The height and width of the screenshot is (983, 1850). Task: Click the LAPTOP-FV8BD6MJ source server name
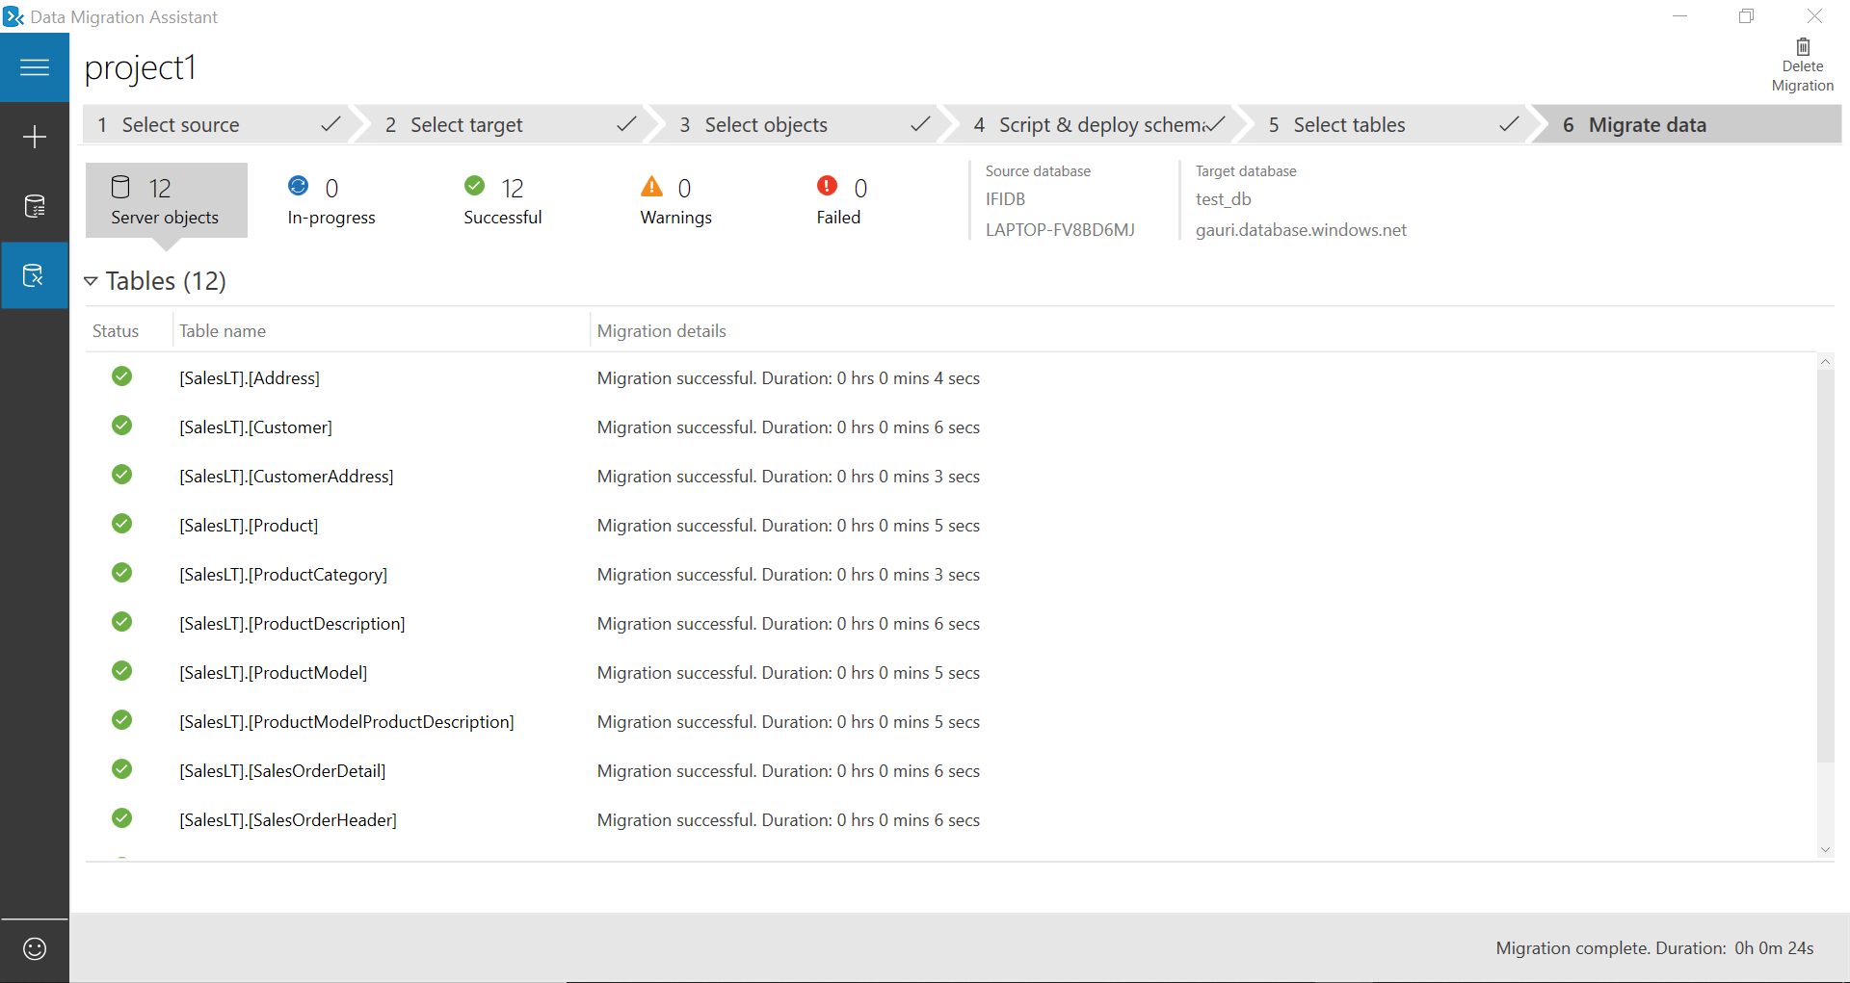point(1060,230)
